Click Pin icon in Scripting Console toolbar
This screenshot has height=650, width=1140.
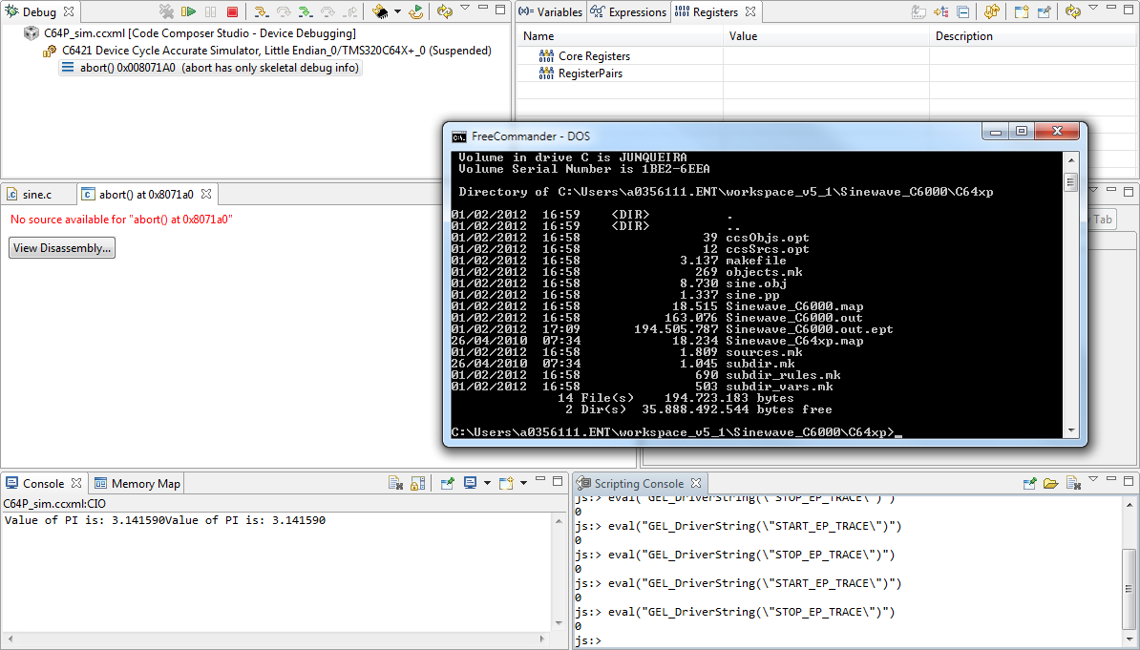point(1028,484)
